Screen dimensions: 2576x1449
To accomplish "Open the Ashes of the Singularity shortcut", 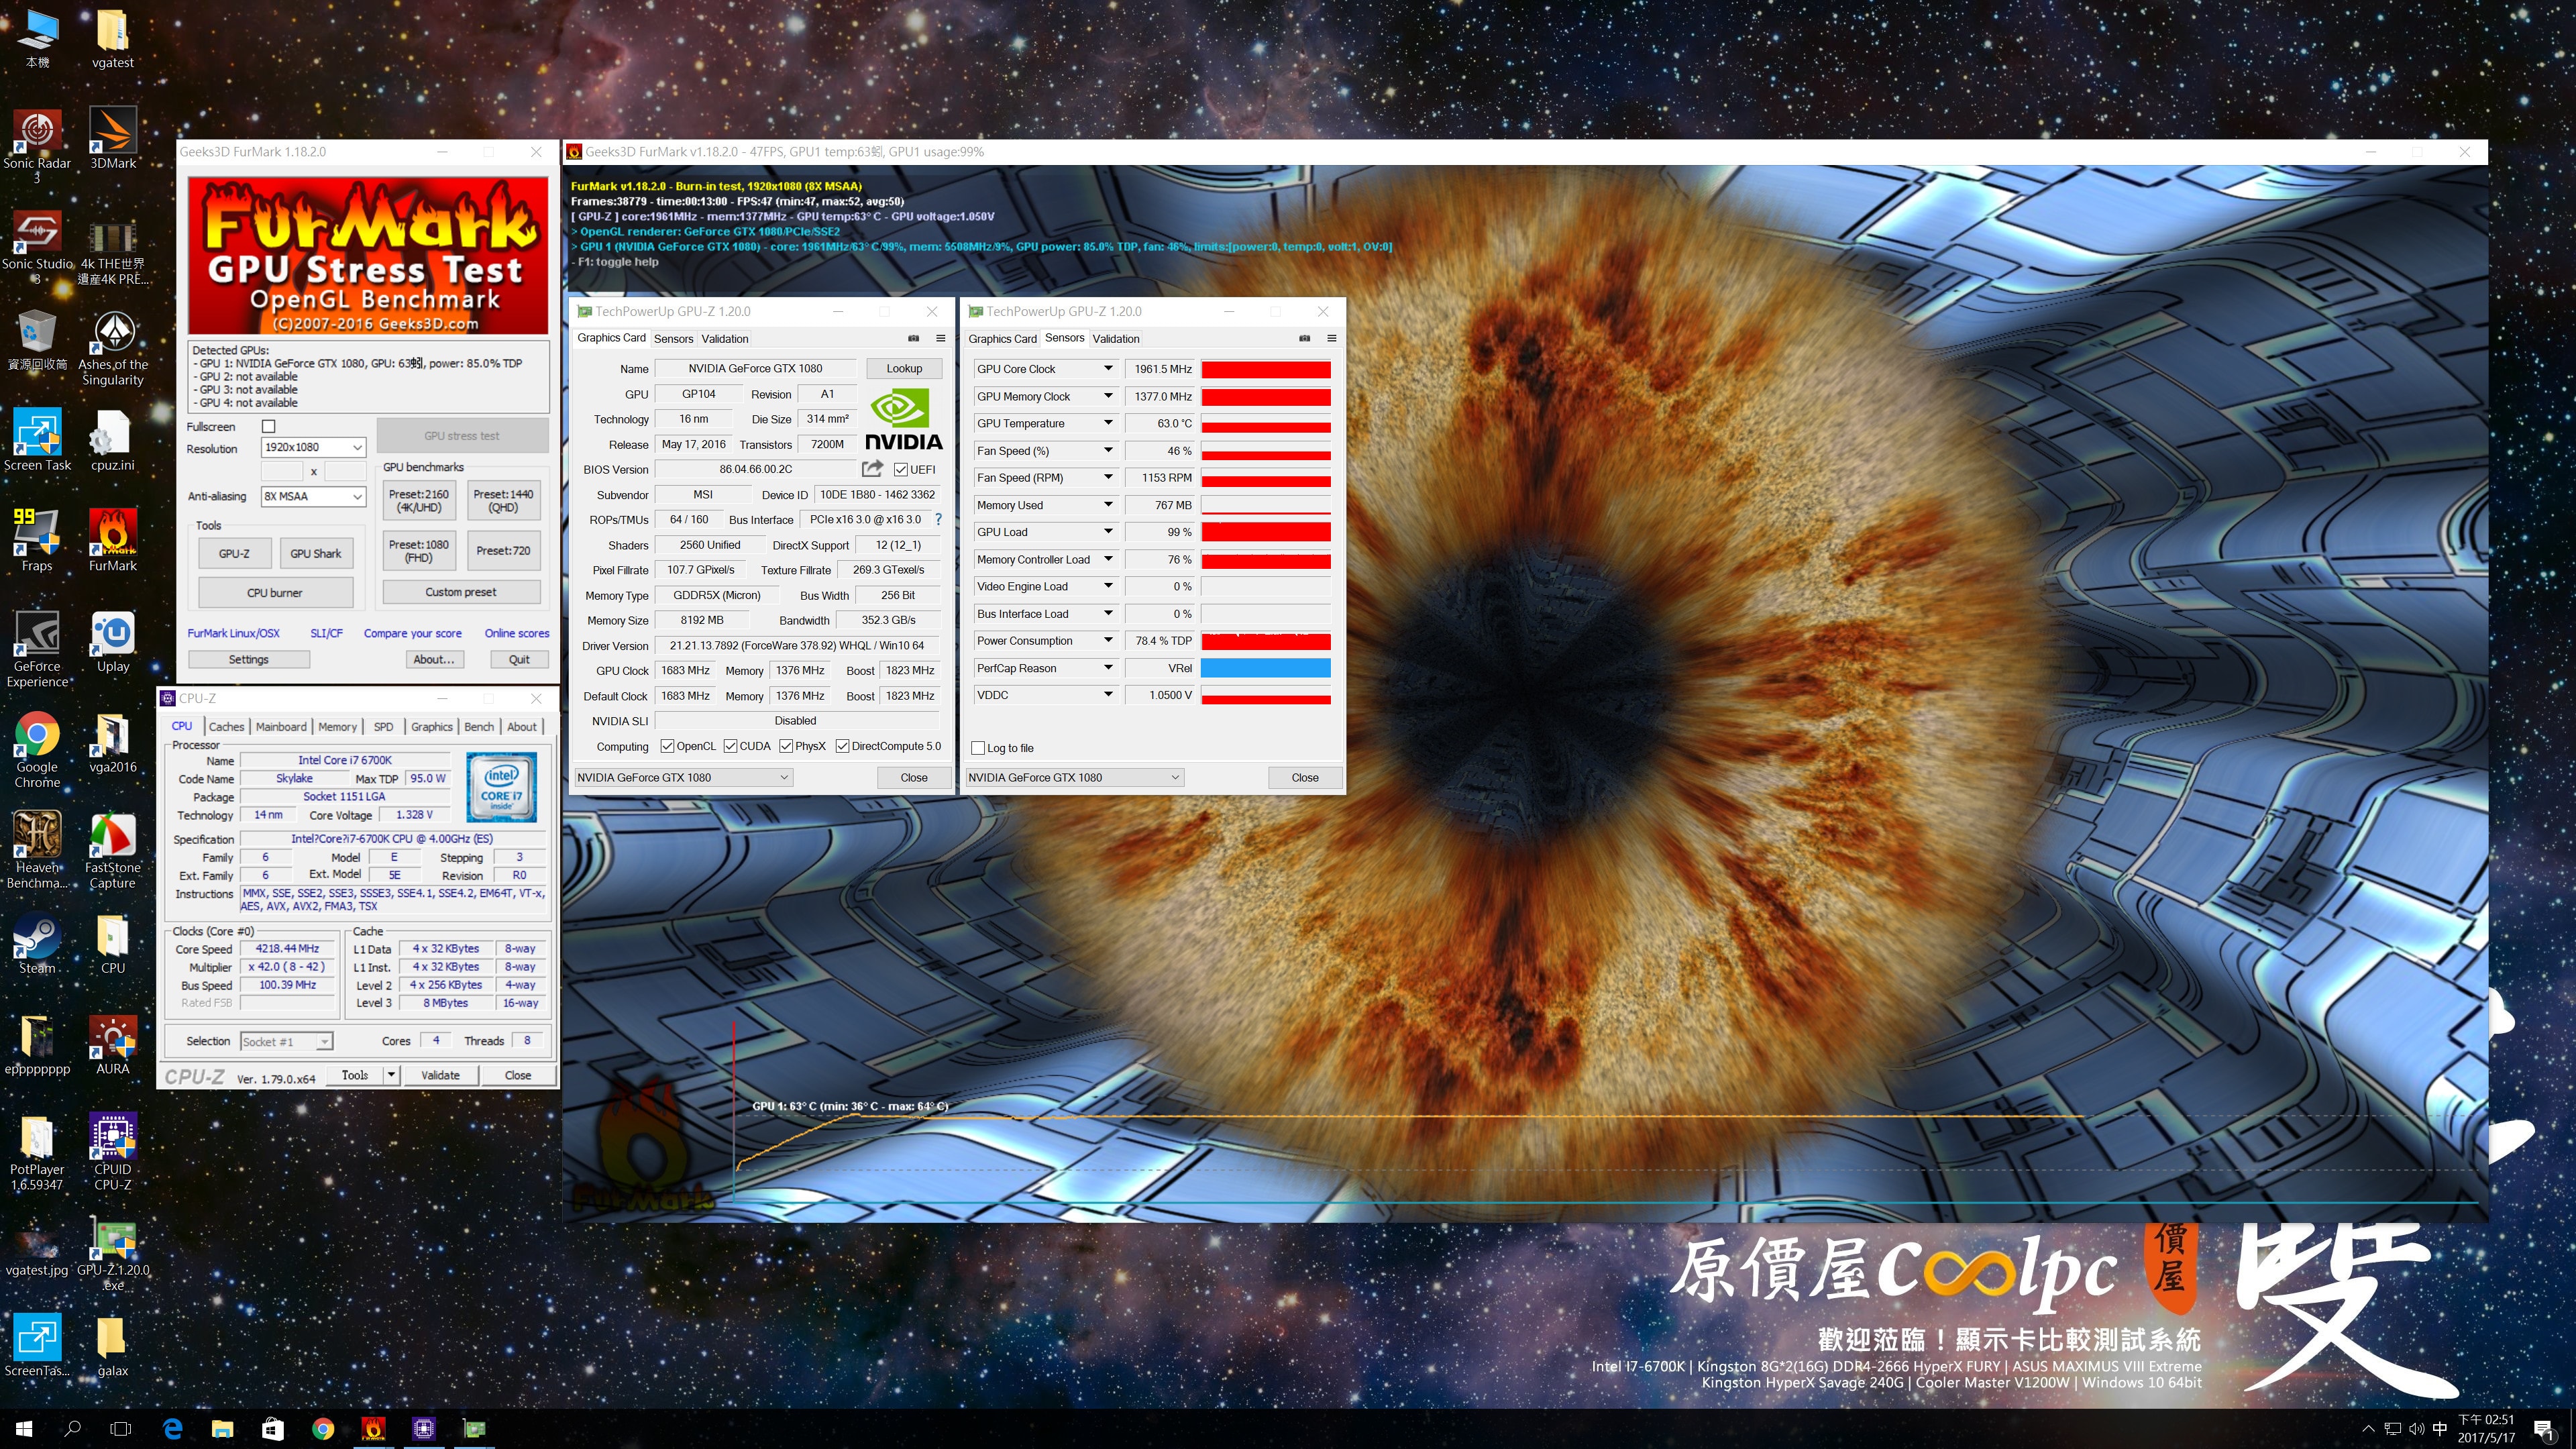I will (x=113, y=348).
